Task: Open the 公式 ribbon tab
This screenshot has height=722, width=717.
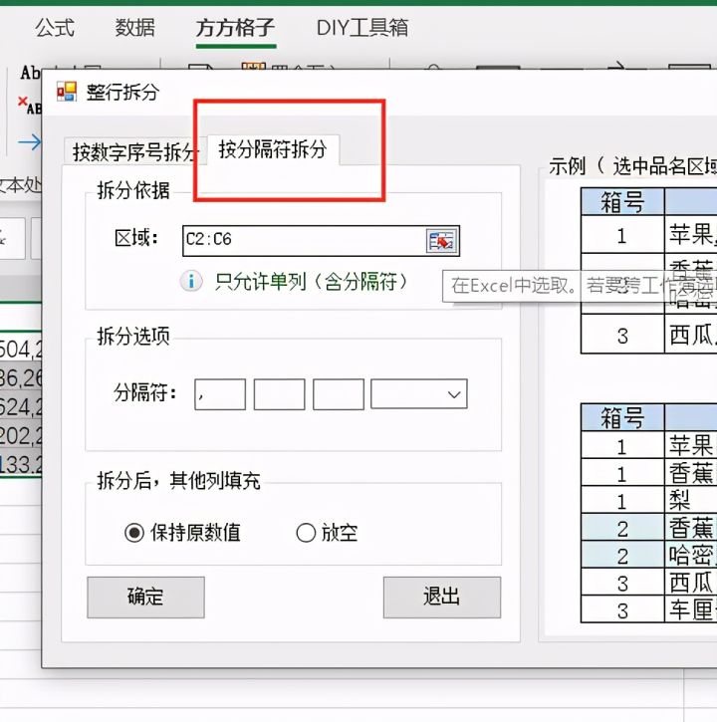Action: click(55, 28)
